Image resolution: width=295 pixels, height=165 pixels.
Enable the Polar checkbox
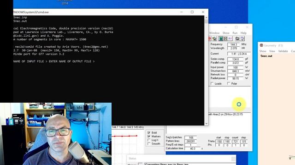click(229, 83)
